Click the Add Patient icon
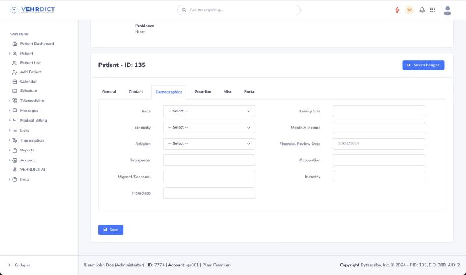Viewport: 466px width, 275px height. point(15,72)
